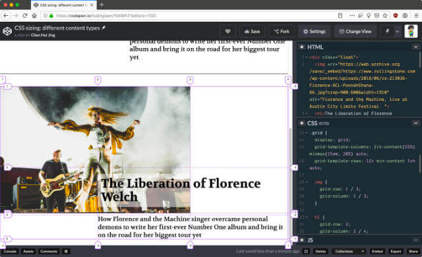Open HTML editor settings gear
This screenshot has height=257, width=422.
click(302, 47)
